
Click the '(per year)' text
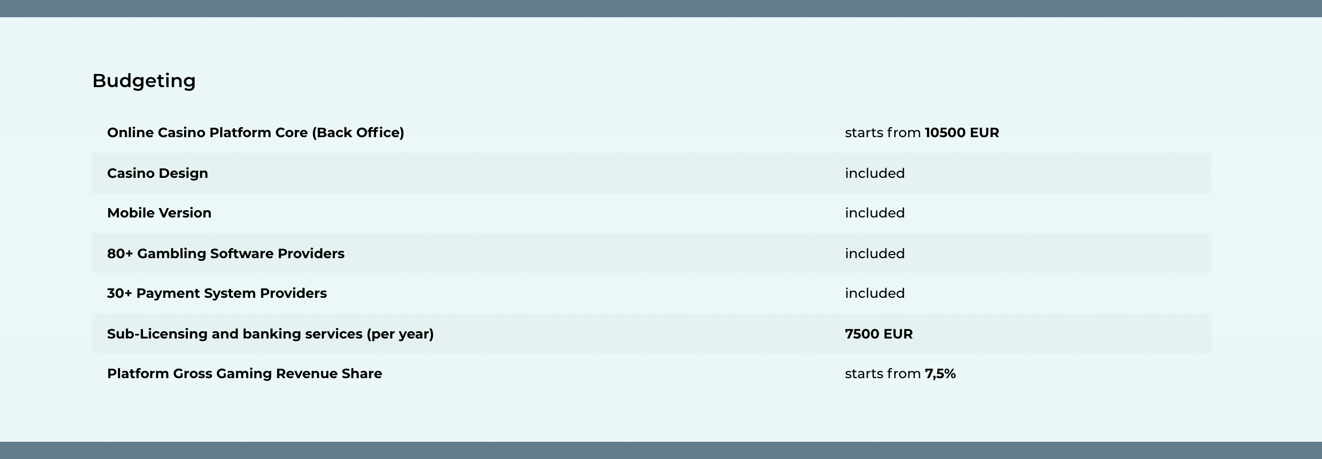click(400, 334)
